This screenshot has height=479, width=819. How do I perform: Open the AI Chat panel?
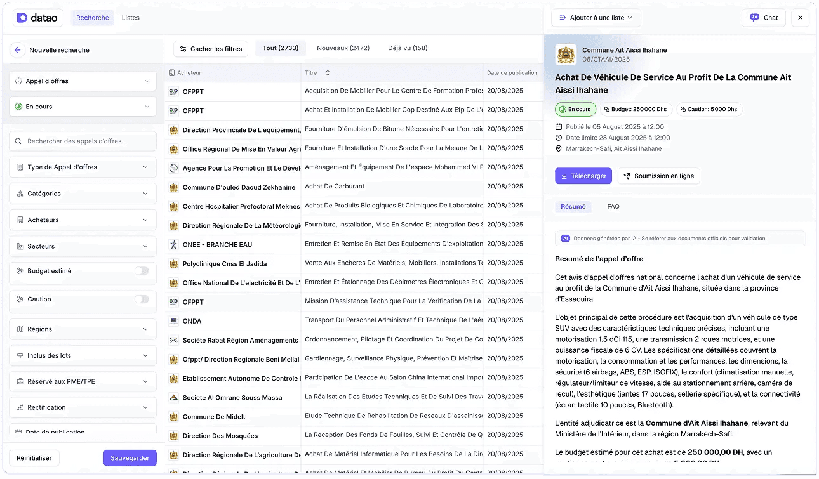763,18
